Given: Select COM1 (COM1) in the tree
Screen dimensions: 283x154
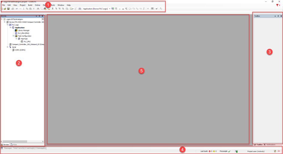Looking at the screenshot, I should [20, 50].
